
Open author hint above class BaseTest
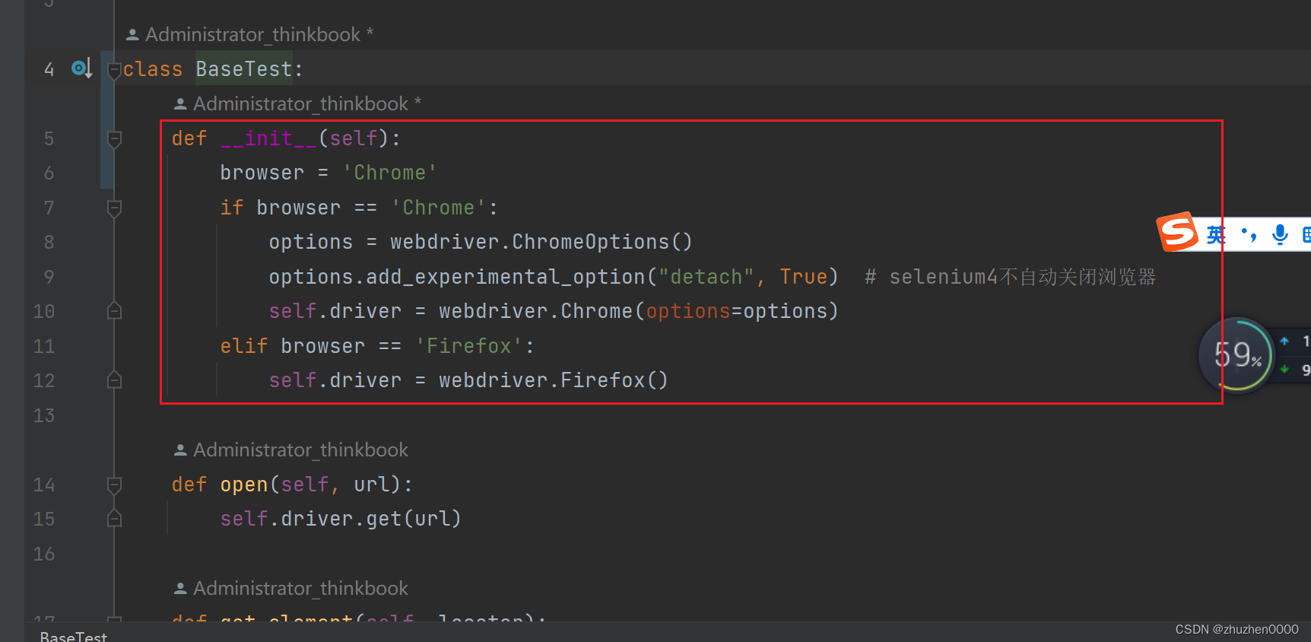coord(249,34)
